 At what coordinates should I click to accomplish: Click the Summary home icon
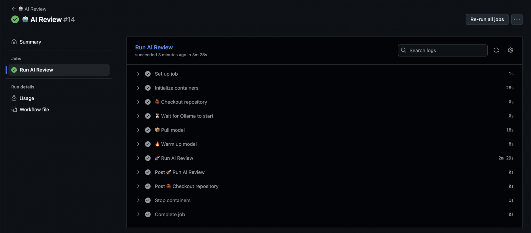pos(14,42)
